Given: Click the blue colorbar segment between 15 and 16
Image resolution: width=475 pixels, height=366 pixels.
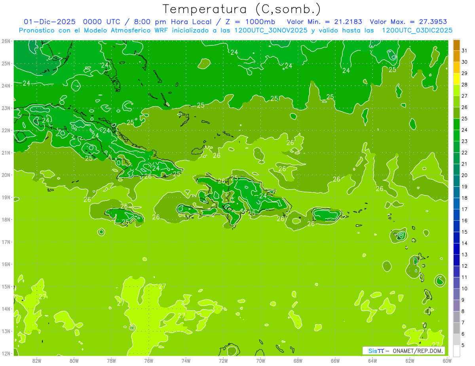Looking at the screenshot, I should coord(456,226).
